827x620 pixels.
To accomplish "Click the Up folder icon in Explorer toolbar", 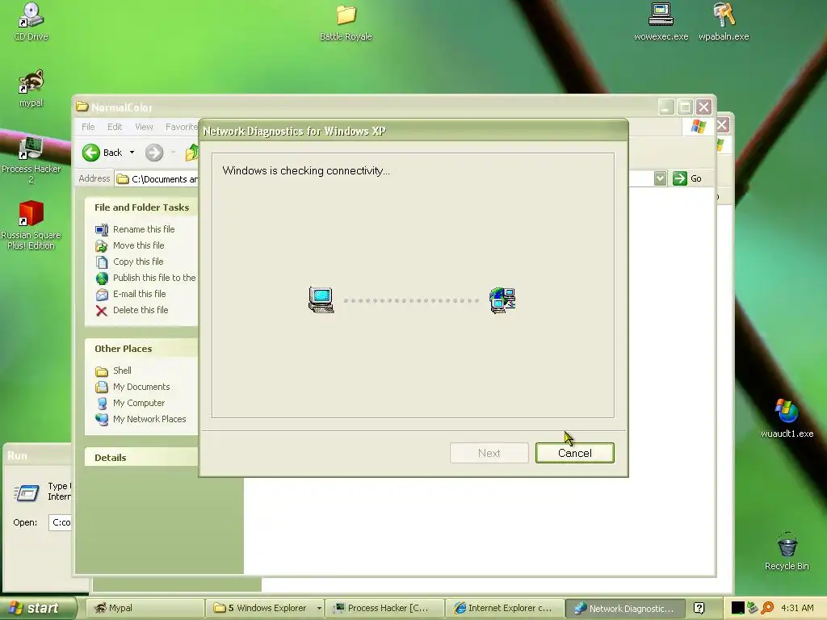I will pyautogui.click(x=192, y=153).
